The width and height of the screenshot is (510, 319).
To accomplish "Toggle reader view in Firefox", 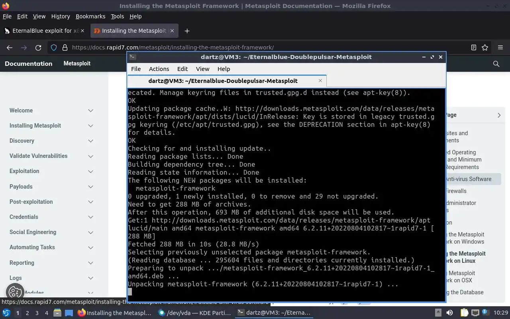I will point(474,47).
